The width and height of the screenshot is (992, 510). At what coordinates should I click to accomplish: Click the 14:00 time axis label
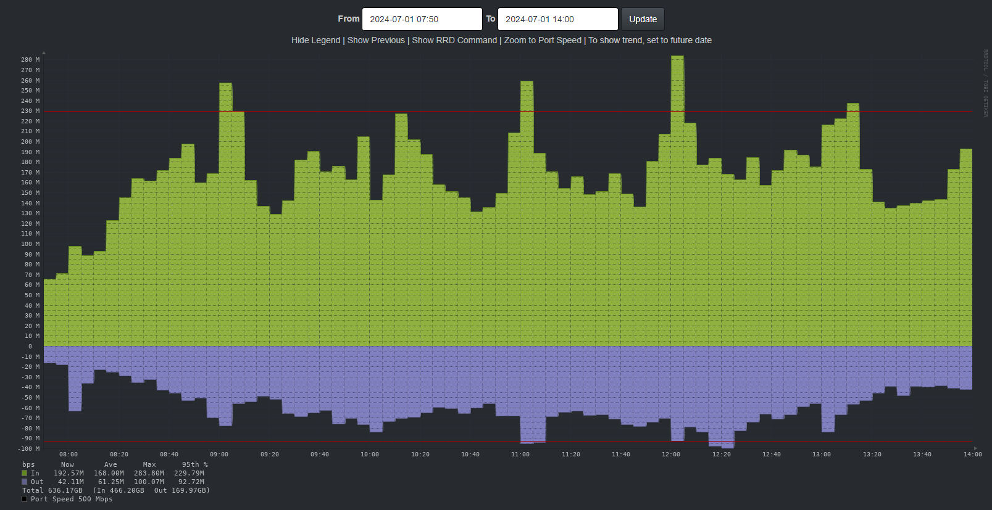973,454
